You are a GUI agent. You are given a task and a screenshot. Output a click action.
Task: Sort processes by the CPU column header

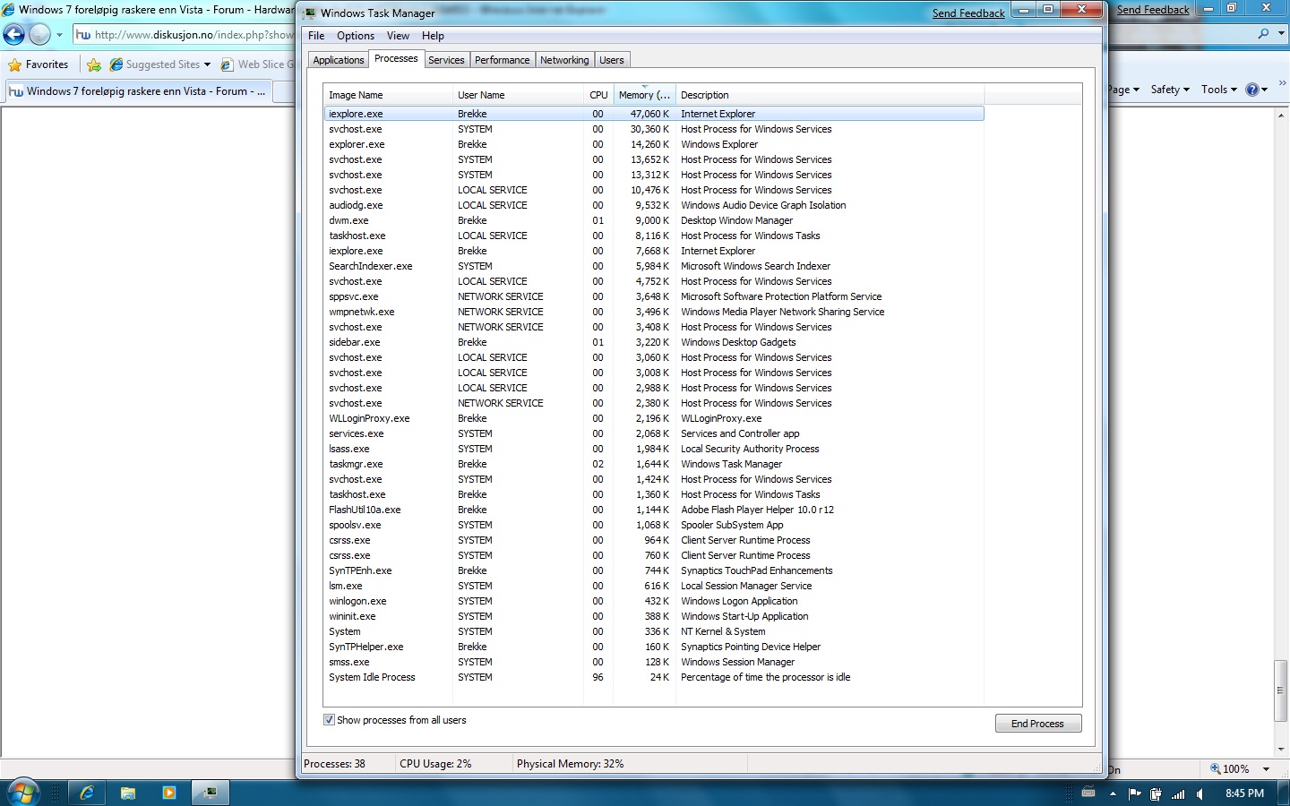(598, 95)
